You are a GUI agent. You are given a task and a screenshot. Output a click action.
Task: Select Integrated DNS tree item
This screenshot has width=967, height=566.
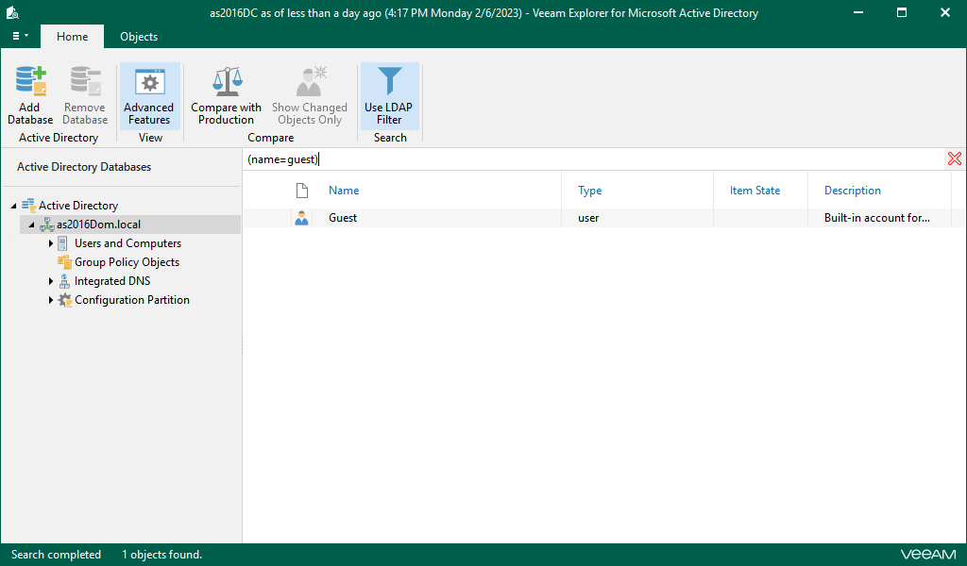click(x=112, y=281)
